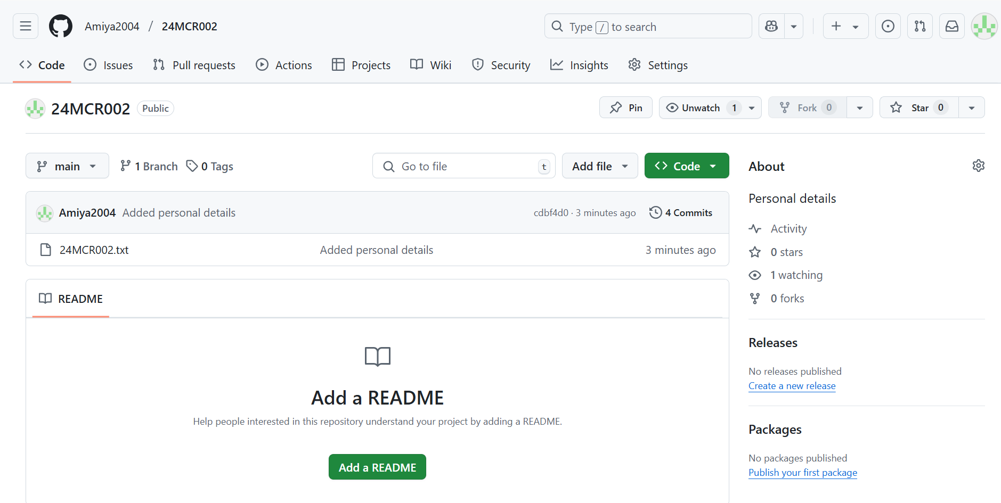Viewport: 1001px width, 503px height.
Task: View the 4 Commits history
Action: tap(681, 213)
